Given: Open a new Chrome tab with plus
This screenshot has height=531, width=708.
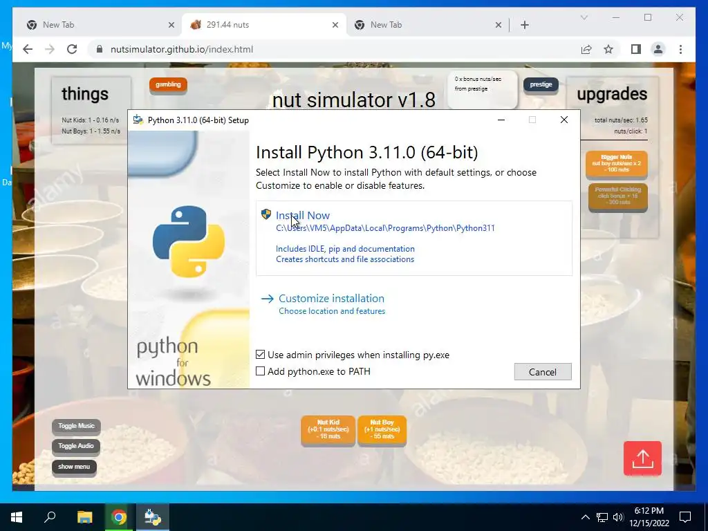Looking at the screenshot, I should [x=525, y=25].
